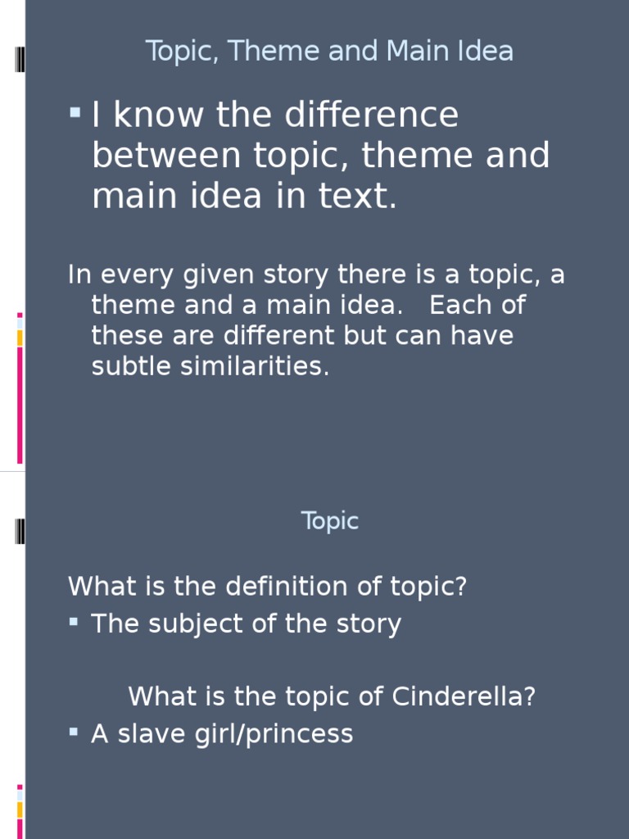Image resolution: width=629 pixels, height=839 pixels.
Task: Click the answer text "The subject of the story"
Action: point(246,624)
